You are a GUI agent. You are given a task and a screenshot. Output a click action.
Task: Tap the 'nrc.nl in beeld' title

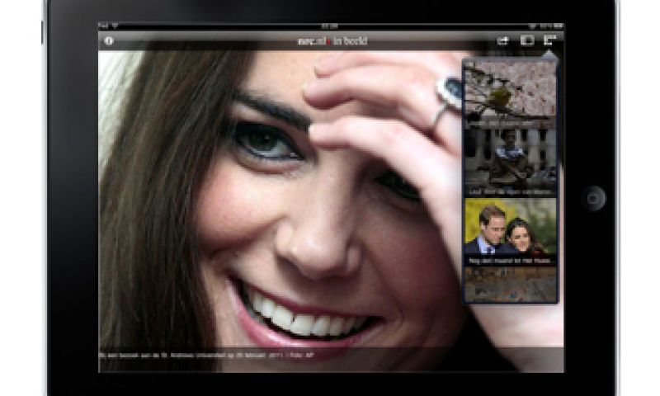pyautogui.click(x=332, y=40)
